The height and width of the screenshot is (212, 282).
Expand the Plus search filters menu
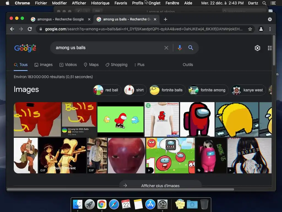tap(139, 65)
